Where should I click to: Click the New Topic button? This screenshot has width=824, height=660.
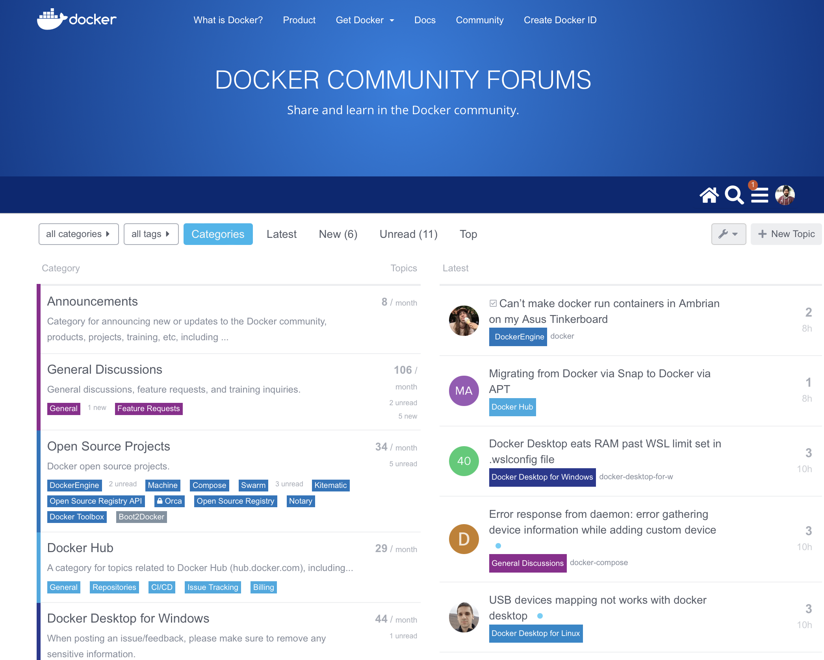(x=786, y=234)
